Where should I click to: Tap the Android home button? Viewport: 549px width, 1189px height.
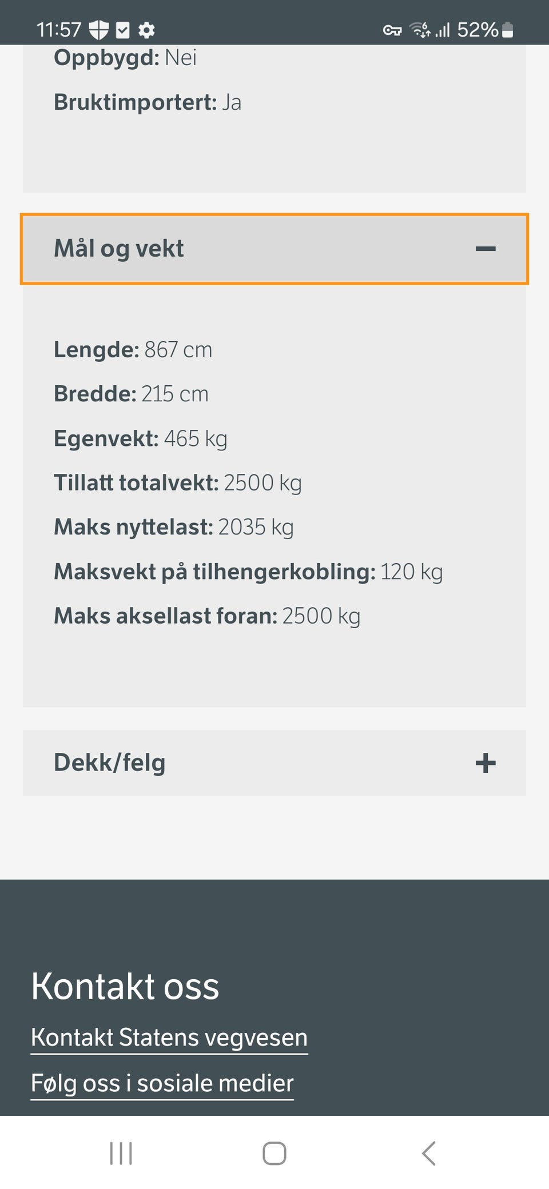(x=274, y=1153)
